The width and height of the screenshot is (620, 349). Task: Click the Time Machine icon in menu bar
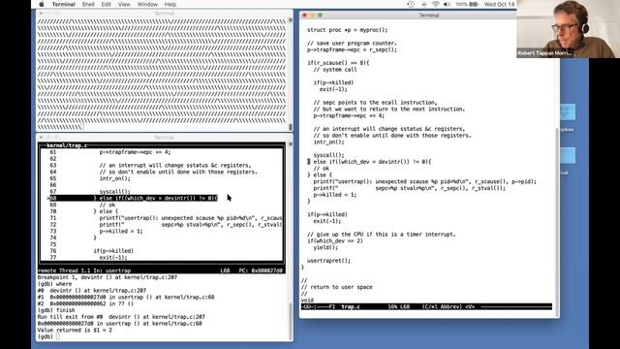pos(411,4)
